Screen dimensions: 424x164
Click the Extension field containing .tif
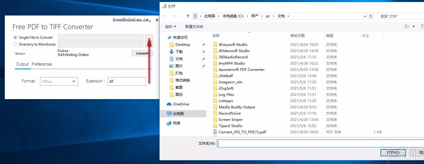(127, 81)
